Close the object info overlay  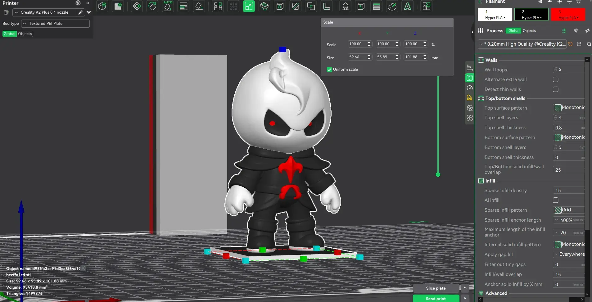click(83, 268)
